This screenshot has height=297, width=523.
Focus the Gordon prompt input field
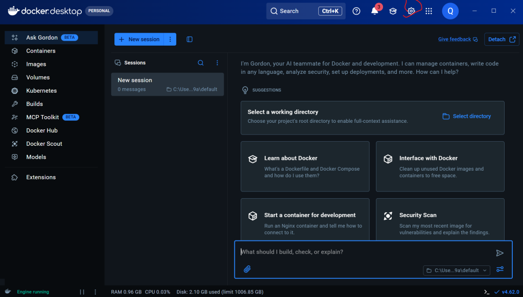(x=363, y=252)
